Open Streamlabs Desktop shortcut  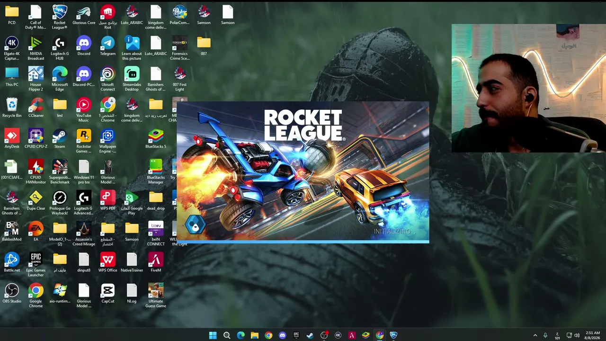[132, 79]
